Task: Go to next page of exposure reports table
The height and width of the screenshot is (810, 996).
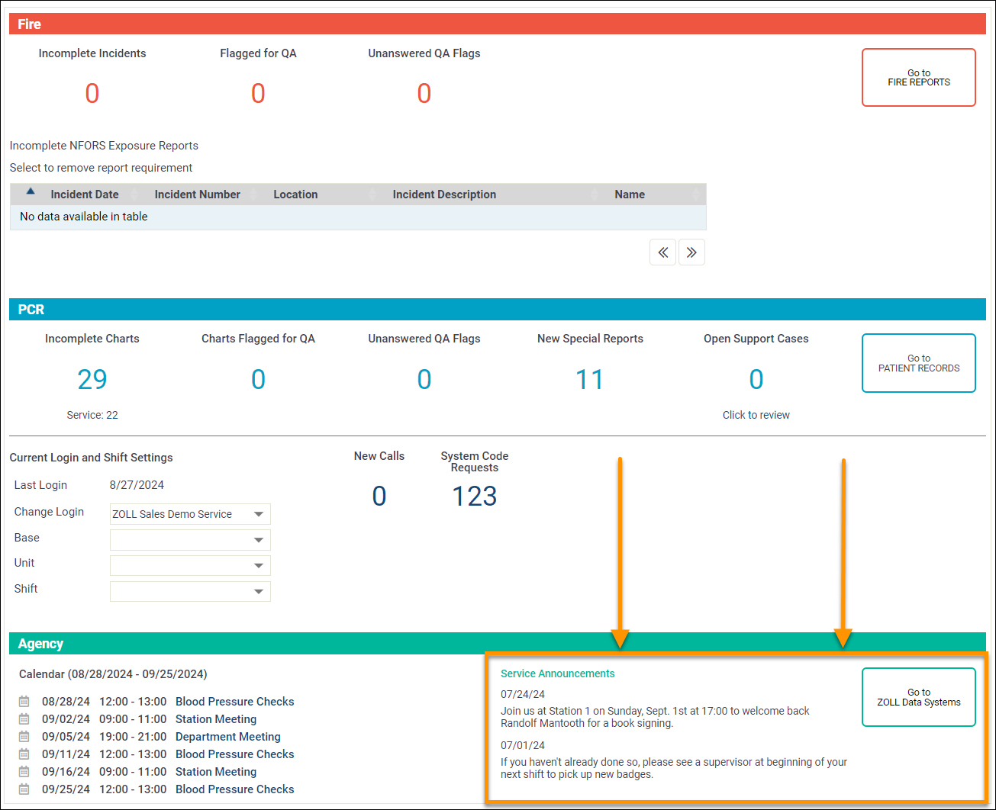Action: pos(691,252)
